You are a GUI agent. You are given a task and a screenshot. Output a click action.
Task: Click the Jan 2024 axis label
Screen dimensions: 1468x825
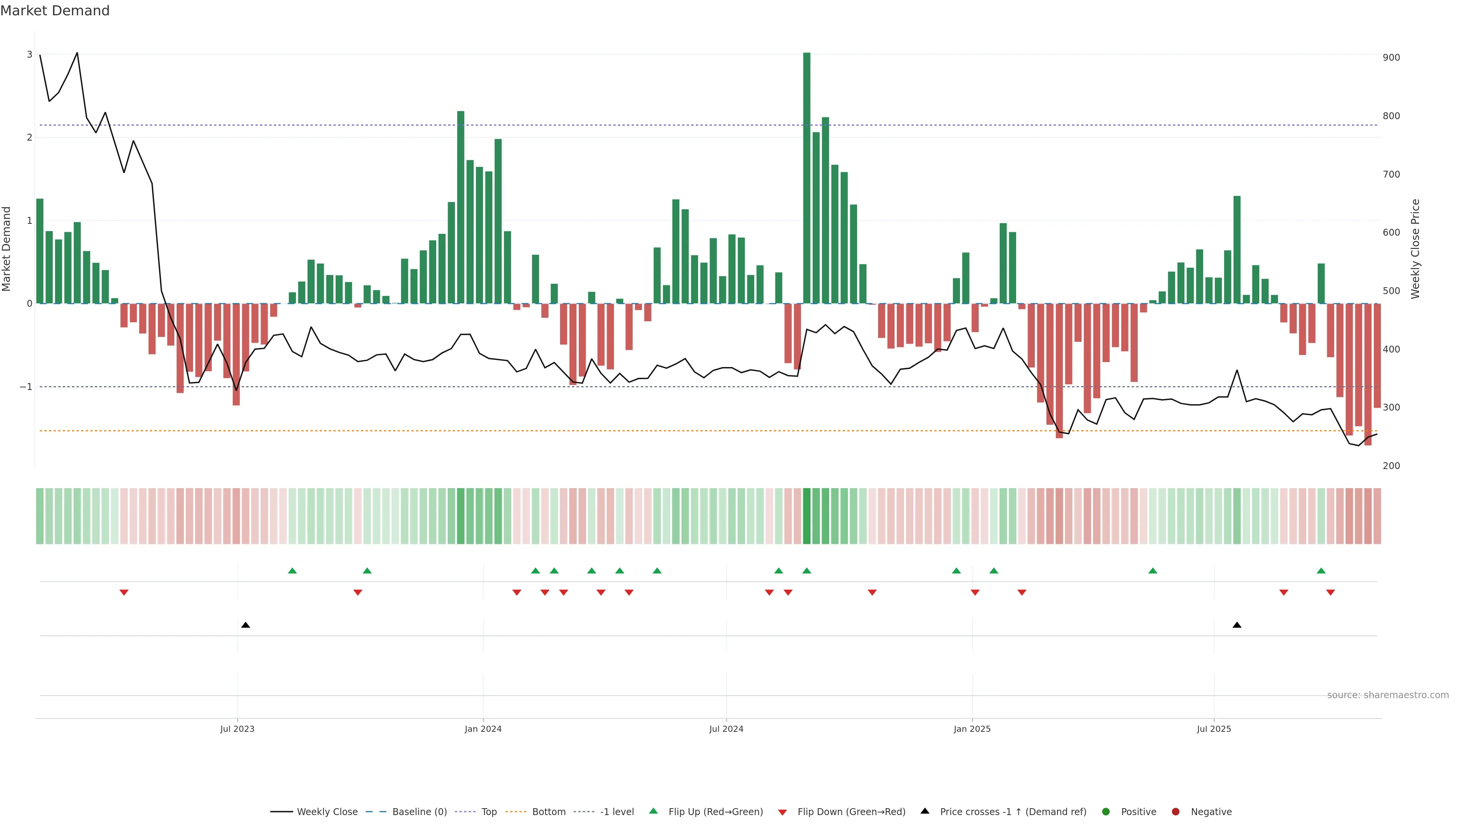(483, 729)
